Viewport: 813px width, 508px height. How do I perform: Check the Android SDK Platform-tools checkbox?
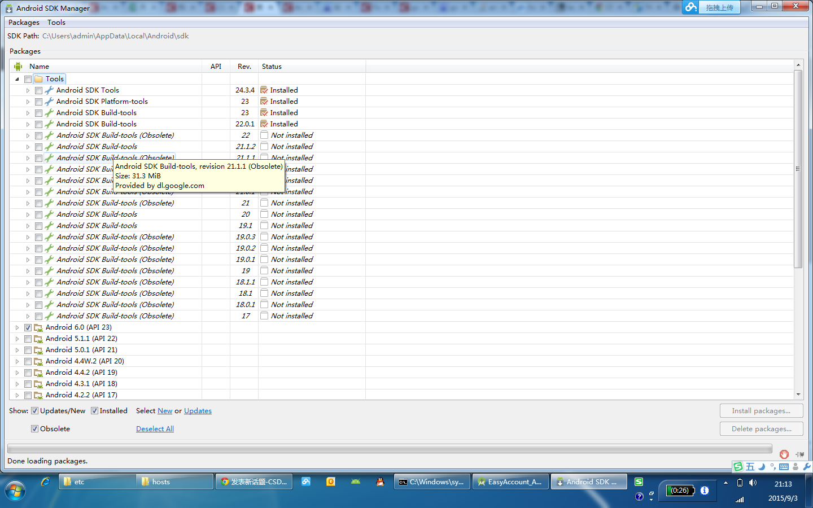click(x=38, y=102)
